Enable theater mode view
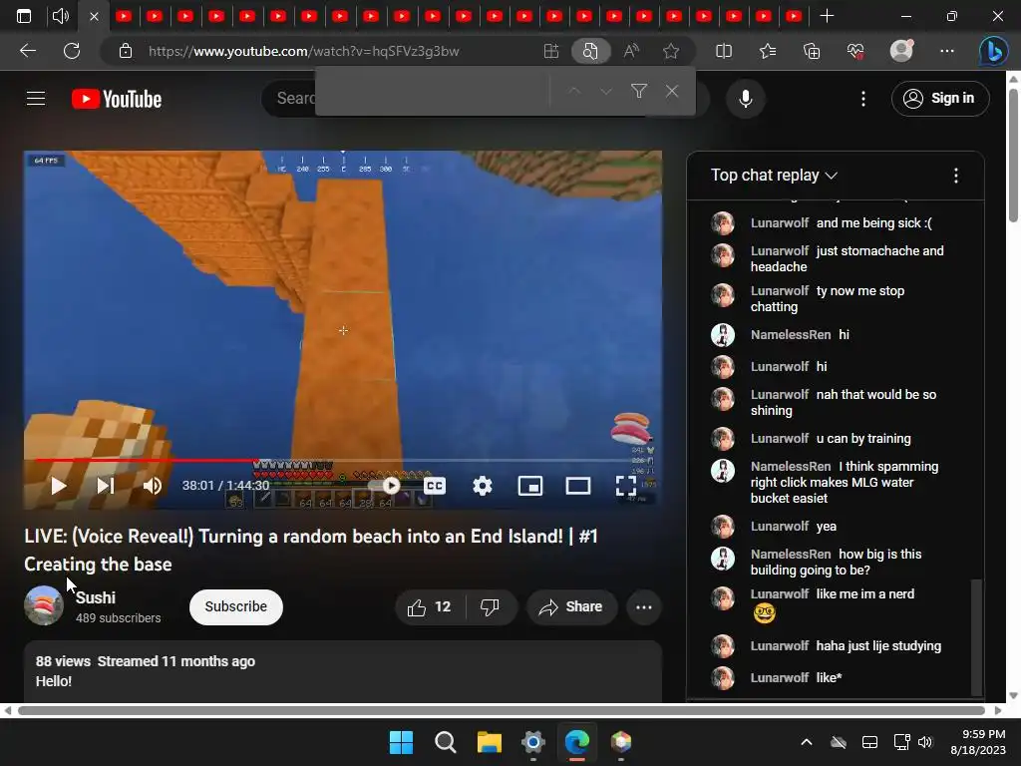 pyautogui.click(x=578, y=486)
